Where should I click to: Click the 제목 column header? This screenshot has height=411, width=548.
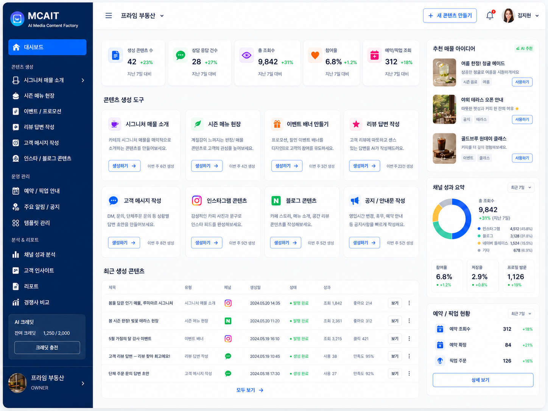112,288
